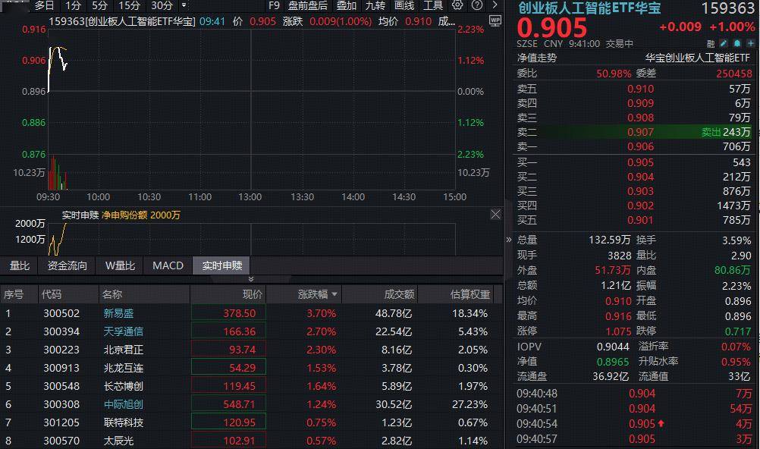Click the bell price alert icon
Image resolution: width=760 pixels, height=449 pixels.
point(737,44)
